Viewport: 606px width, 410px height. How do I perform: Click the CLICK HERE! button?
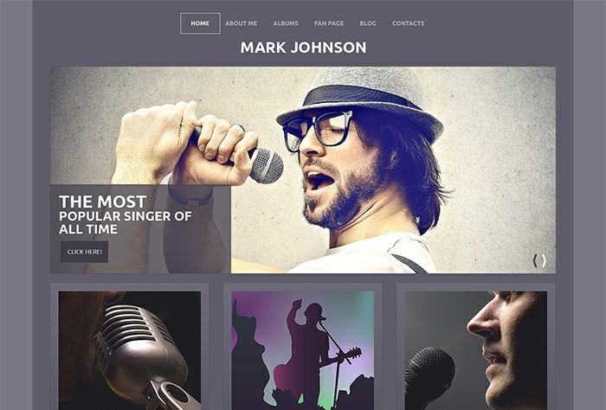[x=84, y=252]
